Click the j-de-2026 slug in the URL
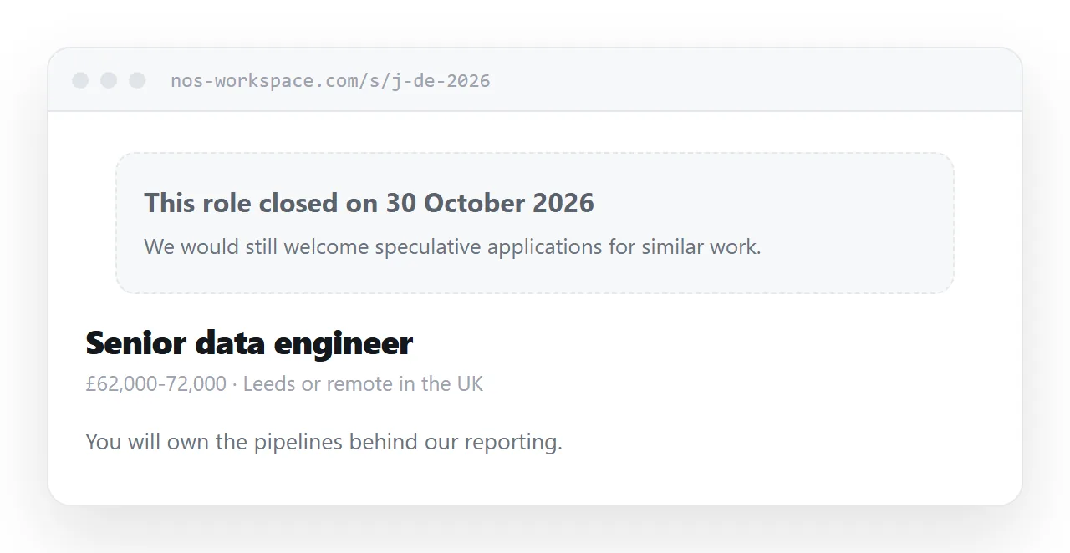The height and width of the screenshot is (553, 1070). click(x=441, y=81)
